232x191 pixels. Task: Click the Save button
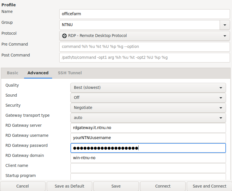116,186
